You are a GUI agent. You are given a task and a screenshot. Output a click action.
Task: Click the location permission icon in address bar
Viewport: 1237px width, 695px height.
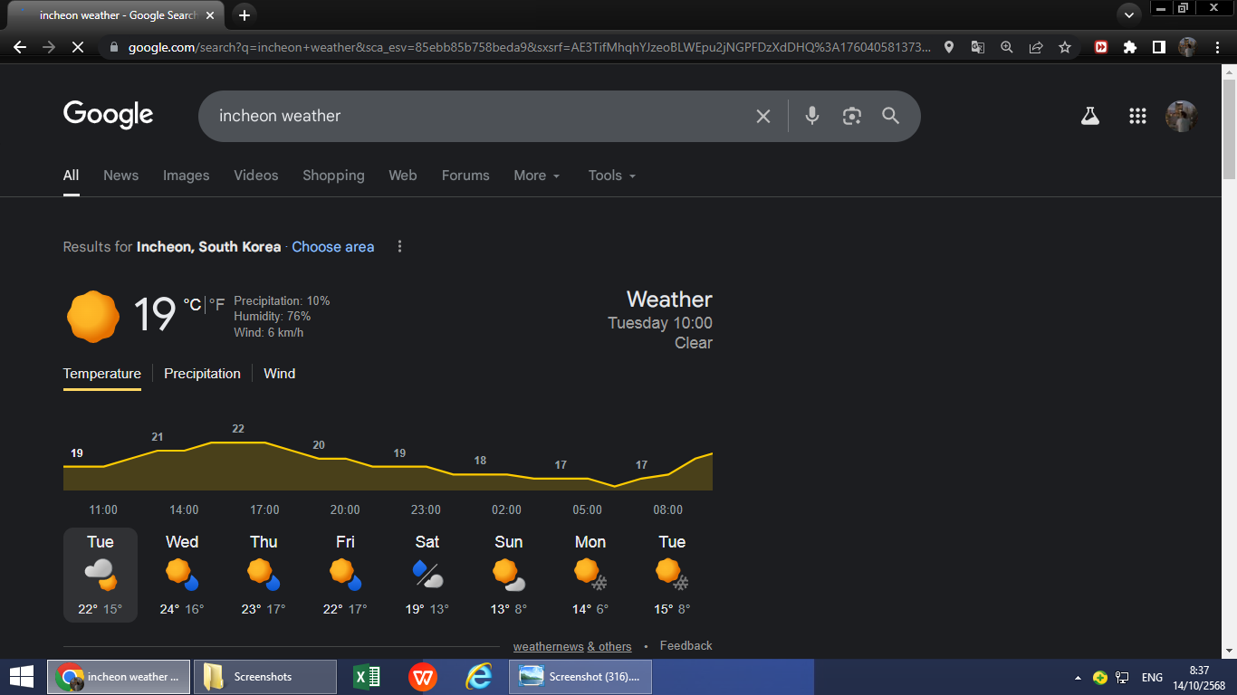click(949, 47)
